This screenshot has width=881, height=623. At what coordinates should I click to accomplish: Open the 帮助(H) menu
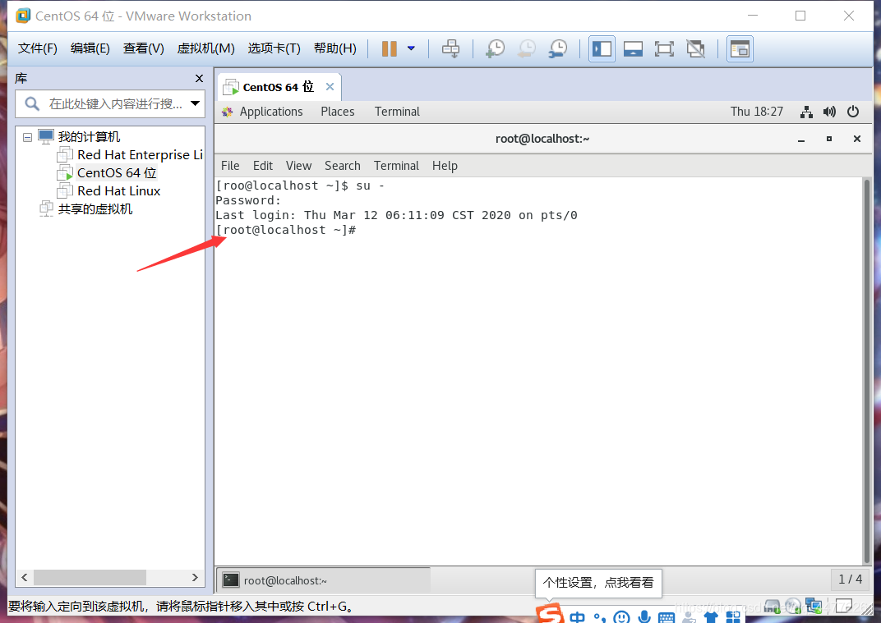tap(334, 48)
